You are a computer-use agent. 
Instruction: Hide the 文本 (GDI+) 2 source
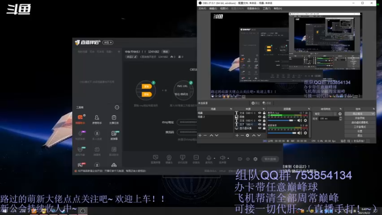click(260, 120)
